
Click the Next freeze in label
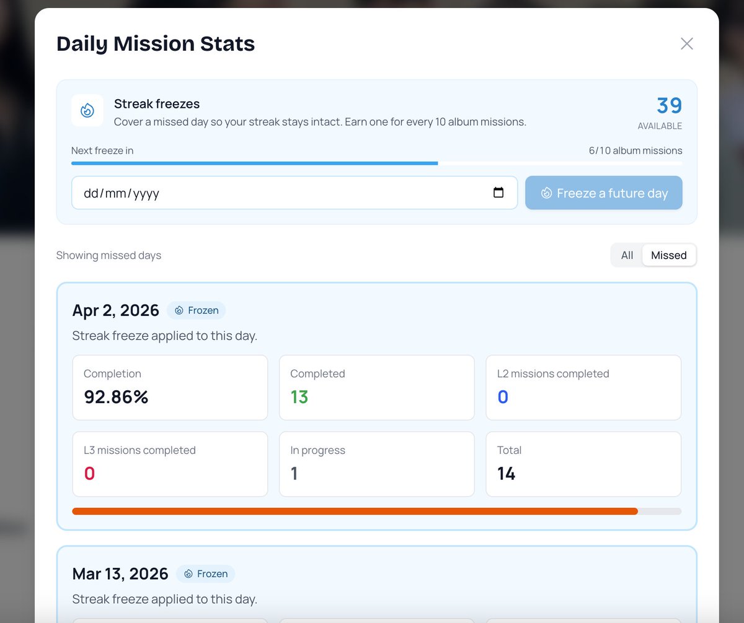click(102, 150)
